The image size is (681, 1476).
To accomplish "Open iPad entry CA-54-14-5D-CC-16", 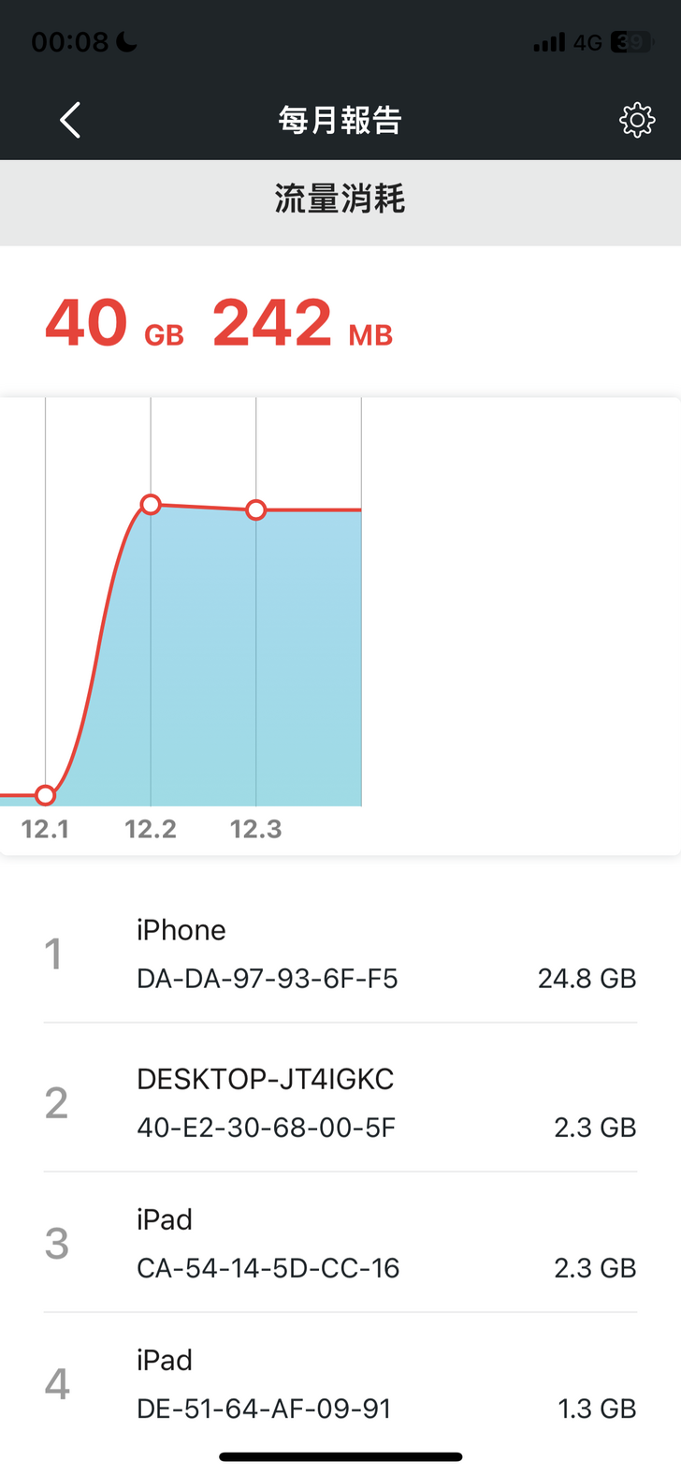I will coord(340,1243).
